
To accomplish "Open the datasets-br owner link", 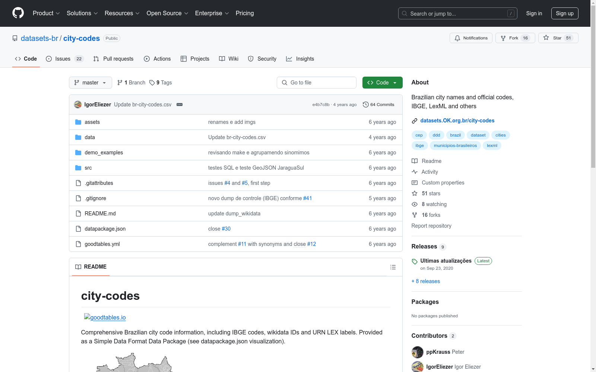I will pyautogui.click(x=39, y=38).
